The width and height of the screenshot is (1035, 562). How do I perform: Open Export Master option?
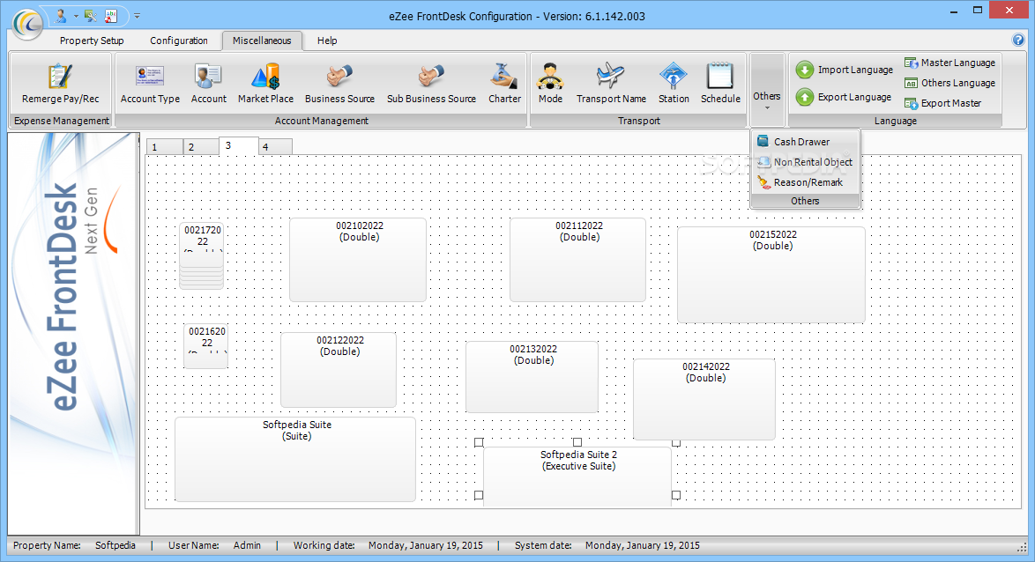[942, 104]
